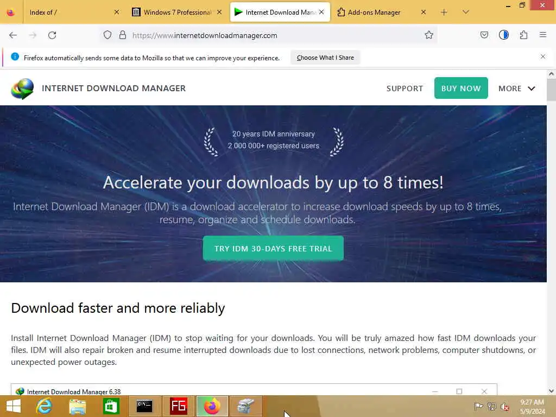Screen dimensions: 556x417
Task: Open the Windows Start button
Action: coord(14,406)
